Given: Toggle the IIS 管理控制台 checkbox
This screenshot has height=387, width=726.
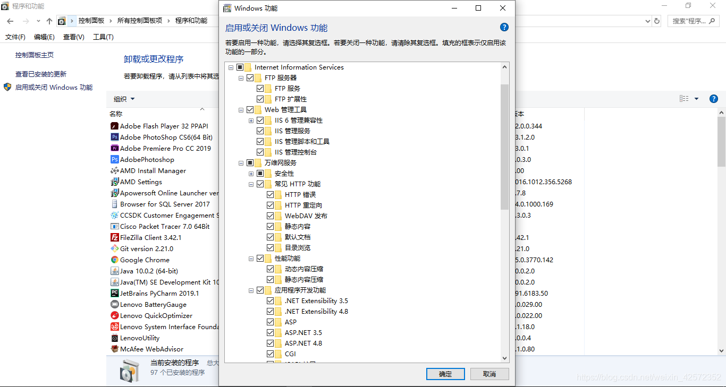Looking at the screenshot, I should [260, 152].
